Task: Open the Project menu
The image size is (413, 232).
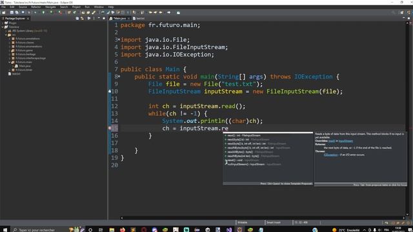Action: coord(76,7)
